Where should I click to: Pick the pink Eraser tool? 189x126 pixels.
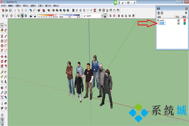point(6,30)
